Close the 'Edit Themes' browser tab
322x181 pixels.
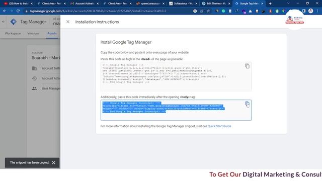point(229,4)
